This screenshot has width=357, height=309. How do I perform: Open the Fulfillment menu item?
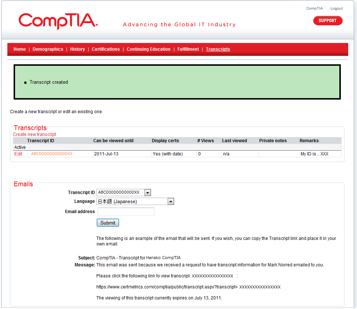pos(188,49)
